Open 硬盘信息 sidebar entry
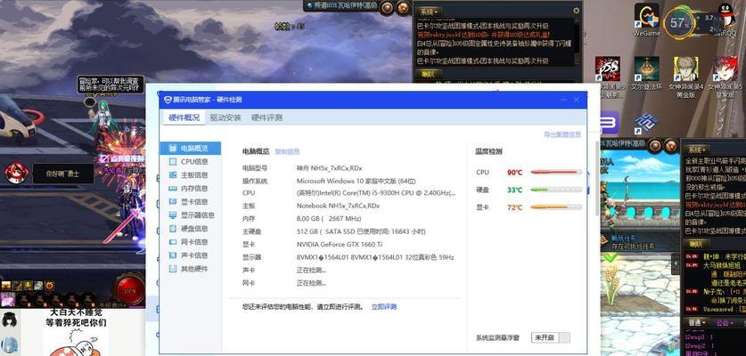Viewport: 746px width, 356px height. coord(191,229)
